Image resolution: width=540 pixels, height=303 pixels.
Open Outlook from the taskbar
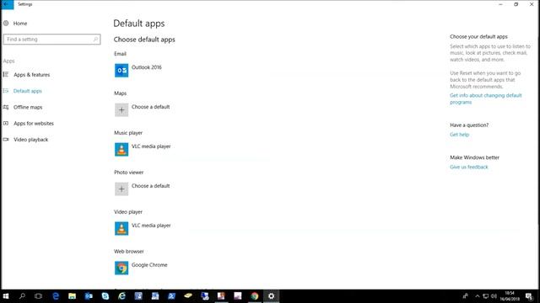click(89, 296)
